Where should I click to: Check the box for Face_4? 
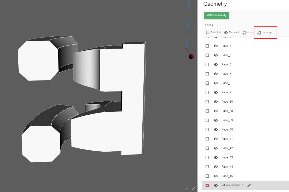[x=207, y=46]
